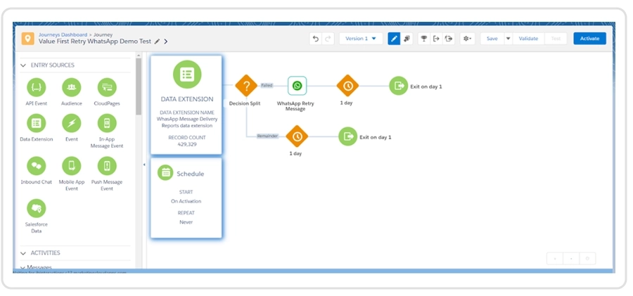Expand the Activities section
This screenshot has width=633, height=296.
(x=24, y=252)
